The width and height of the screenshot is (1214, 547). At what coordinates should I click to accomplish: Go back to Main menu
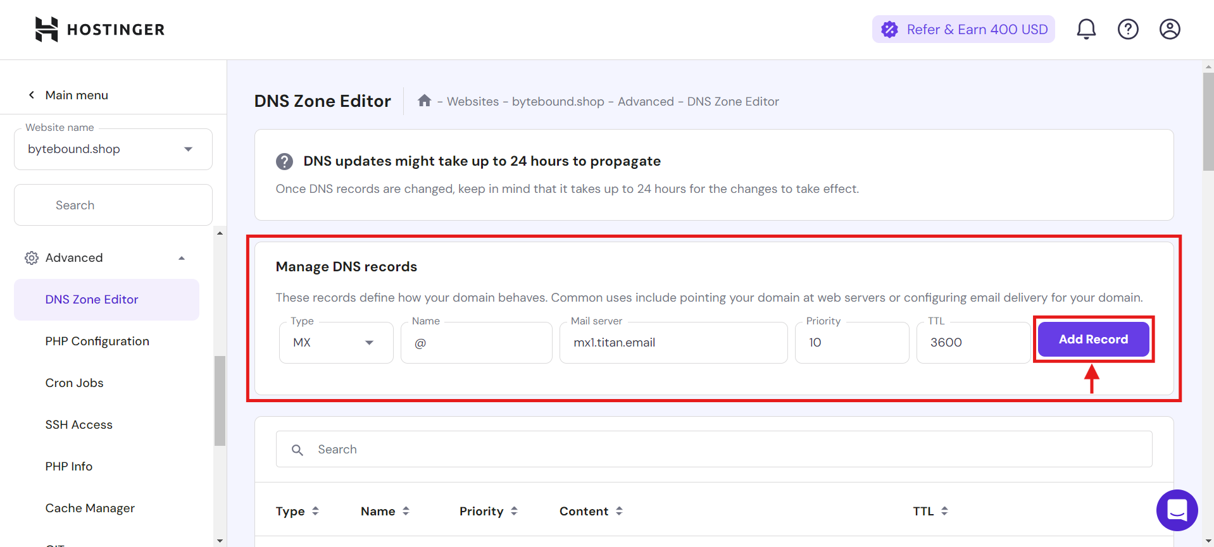point(68,95)
